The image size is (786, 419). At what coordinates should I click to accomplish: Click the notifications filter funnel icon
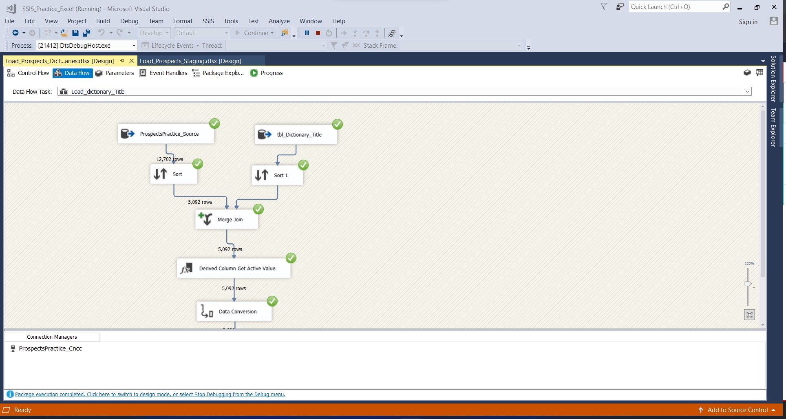point(604,7)
